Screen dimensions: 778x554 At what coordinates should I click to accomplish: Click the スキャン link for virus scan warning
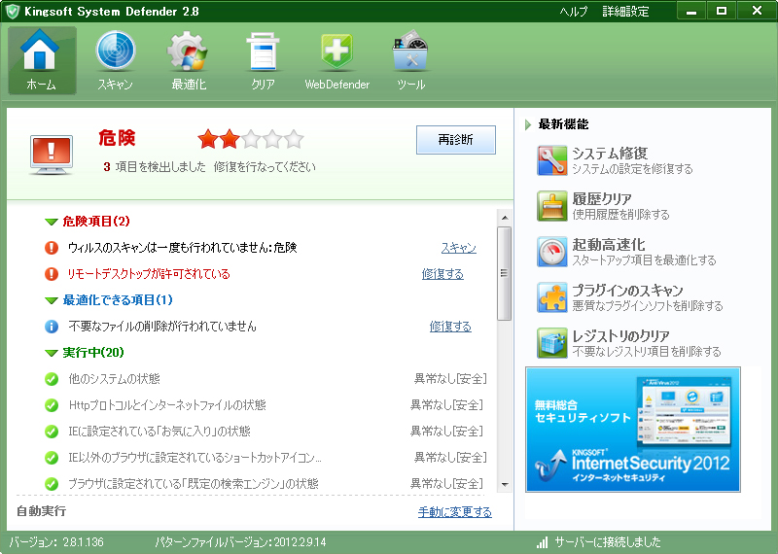coord(458,248)
